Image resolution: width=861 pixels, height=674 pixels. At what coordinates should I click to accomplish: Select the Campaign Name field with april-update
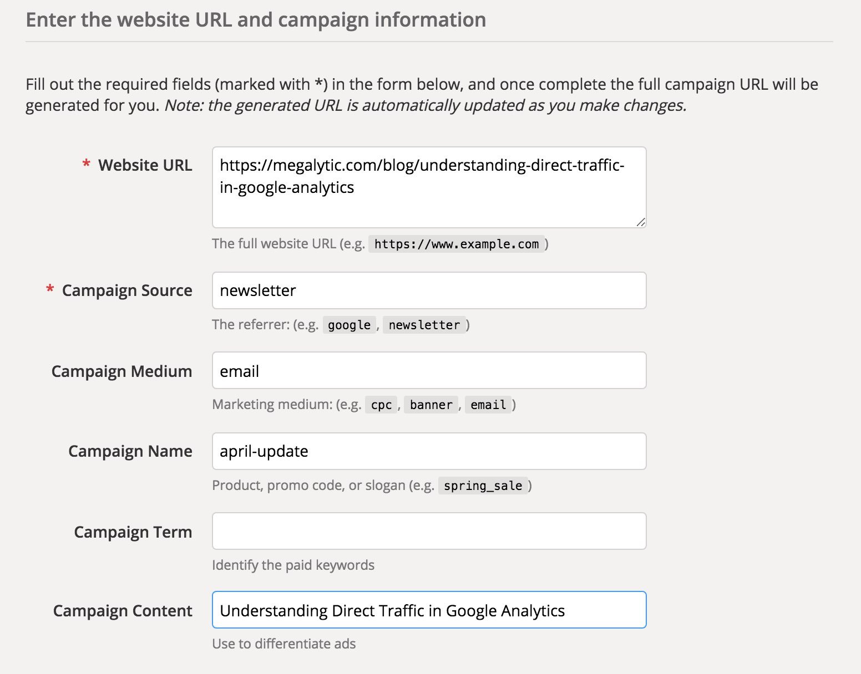click(x=428, y=451)
